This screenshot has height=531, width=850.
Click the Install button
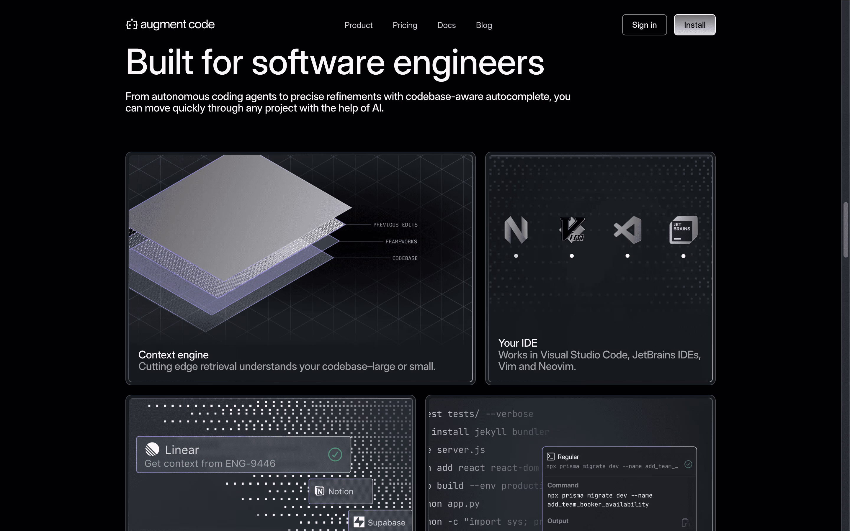pos(694,25)
